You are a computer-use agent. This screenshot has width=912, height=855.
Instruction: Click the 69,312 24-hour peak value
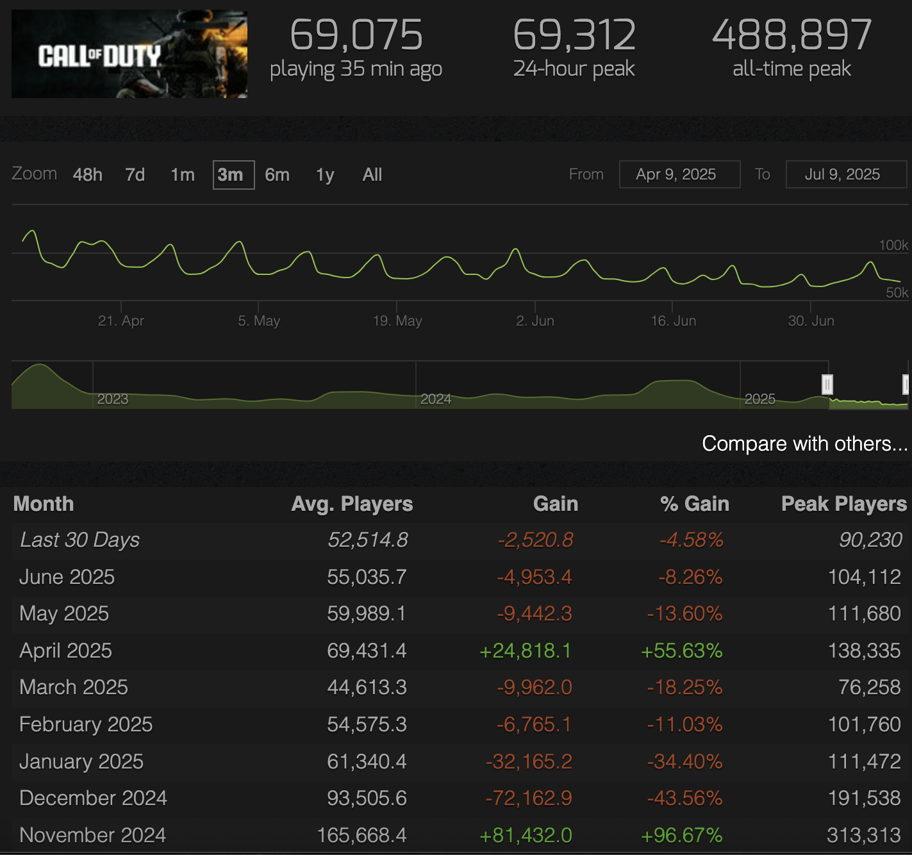pyautogui.click(x=574, y=35)
